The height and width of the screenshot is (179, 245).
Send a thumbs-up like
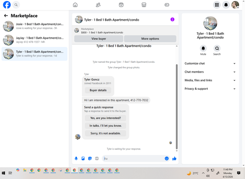pyautogui.click(x=174, y=158)
